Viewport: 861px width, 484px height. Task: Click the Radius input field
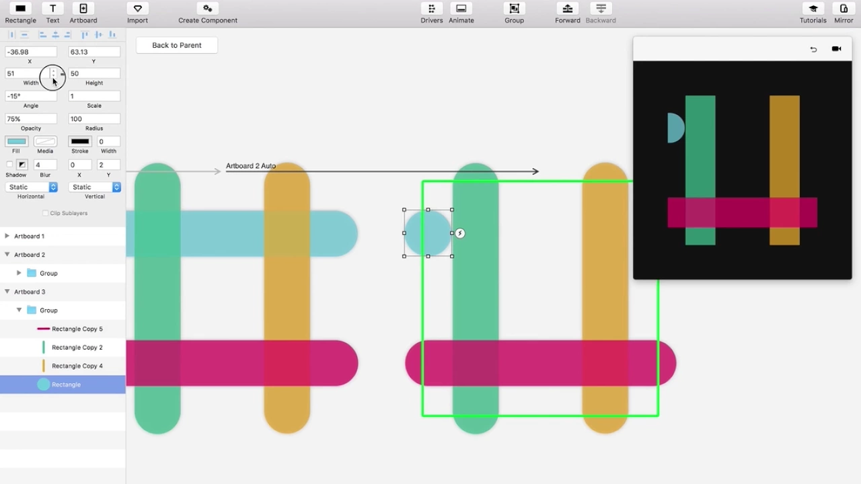[94, 119]
